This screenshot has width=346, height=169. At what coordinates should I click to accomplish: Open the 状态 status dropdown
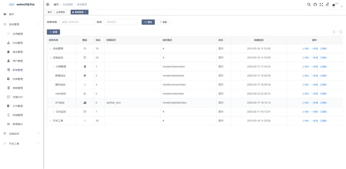122,22
